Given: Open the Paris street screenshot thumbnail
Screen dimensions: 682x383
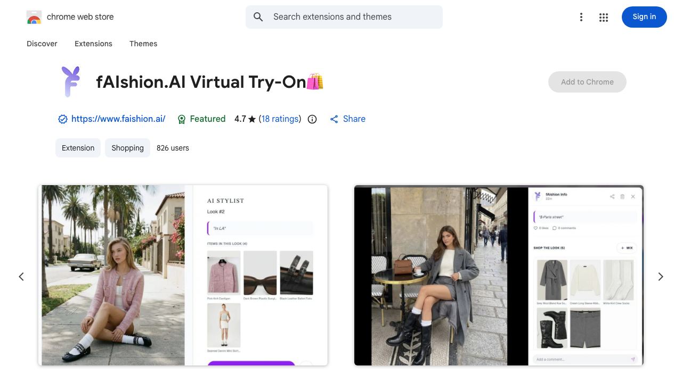Looking at the screenshot, I should (x=499, y=275).
